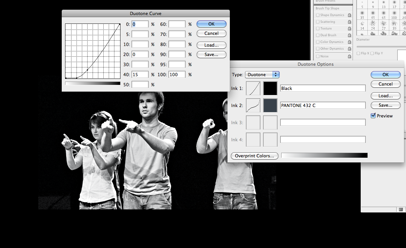The width and height of the screenshot is (406, 248).
Task: Confirm Duotone Curve dialog with OK
Action: (211, 24)
